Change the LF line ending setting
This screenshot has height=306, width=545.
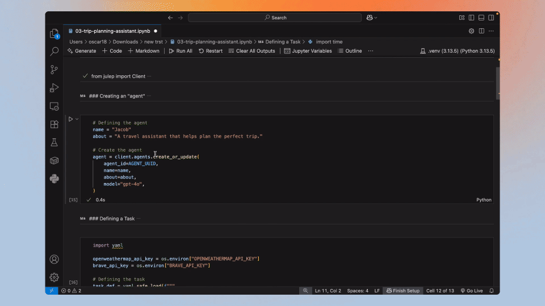click(377, 291)
